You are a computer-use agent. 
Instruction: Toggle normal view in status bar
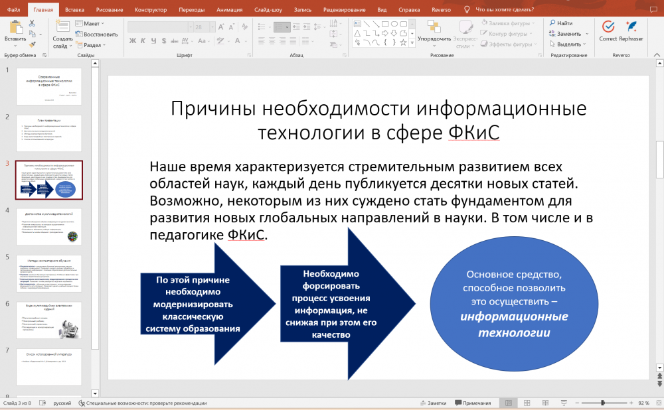tap(509, 403)
